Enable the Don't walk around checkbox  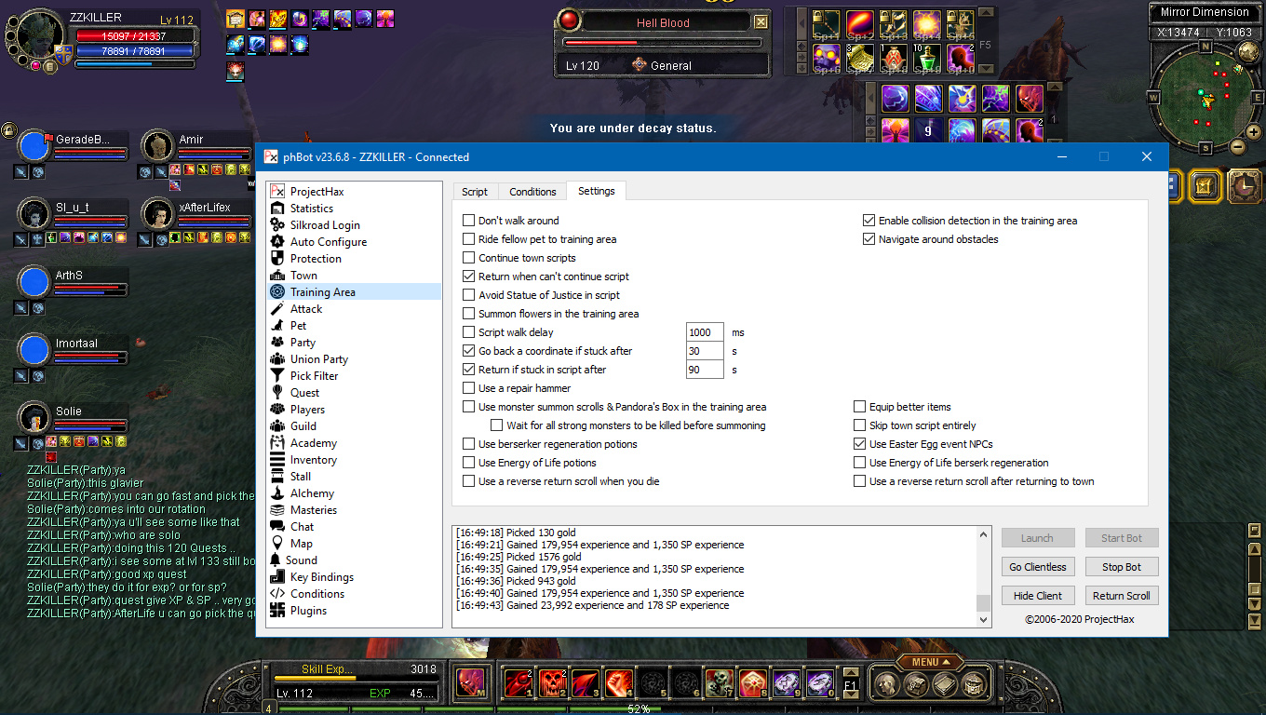coord(469,221)
